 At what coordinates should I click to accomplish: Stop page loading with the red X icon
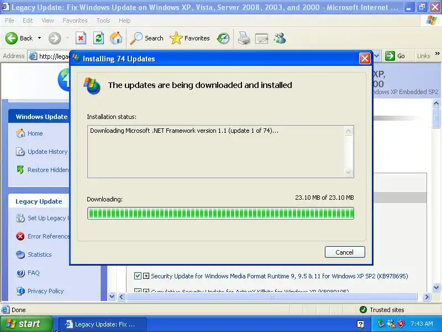click(81, 38)
